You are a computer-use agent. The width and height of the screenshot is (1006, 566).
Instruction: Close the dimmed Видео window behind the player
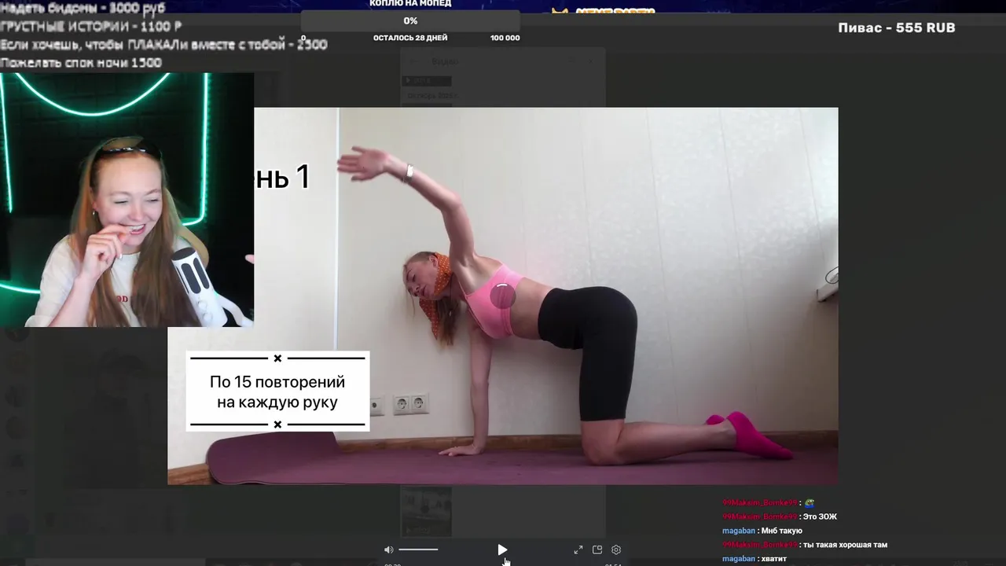(591, 61)
